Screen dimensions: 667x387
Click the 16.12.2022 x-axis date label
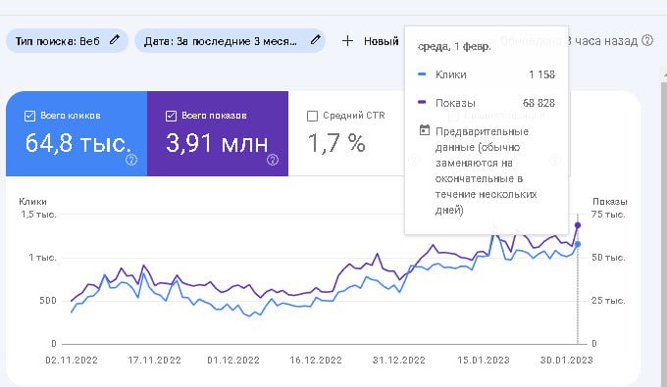coord(316,361)
